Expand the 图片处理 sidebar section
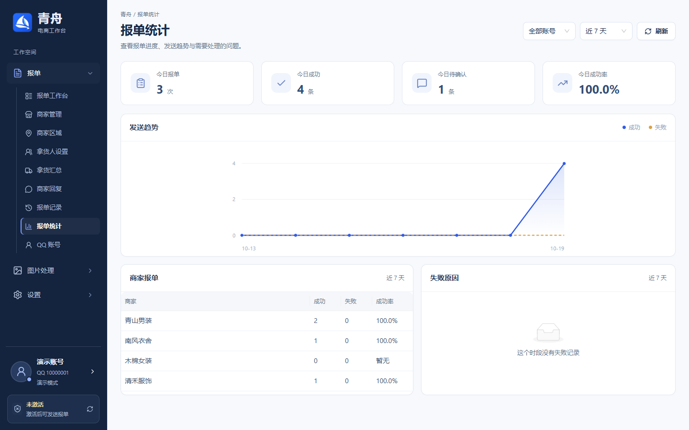The height and width of the screenshot is (430, 689). click(53, 270)
